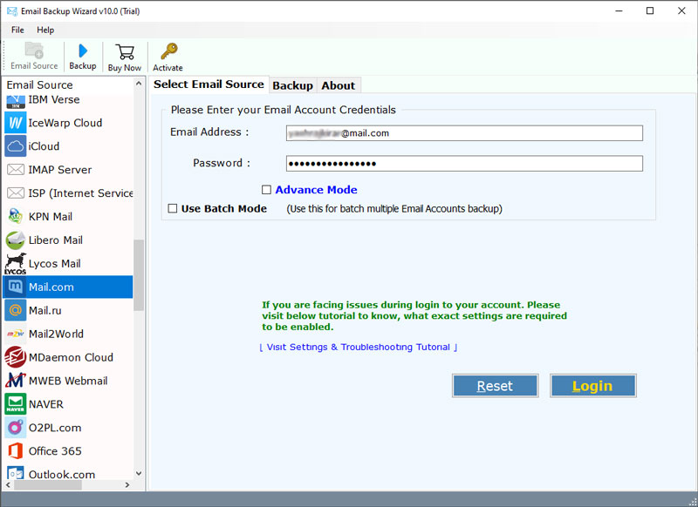The width and height of the screenshot is (698, 507).
Task: Click the Activate key icon
Action: point(168,51)
